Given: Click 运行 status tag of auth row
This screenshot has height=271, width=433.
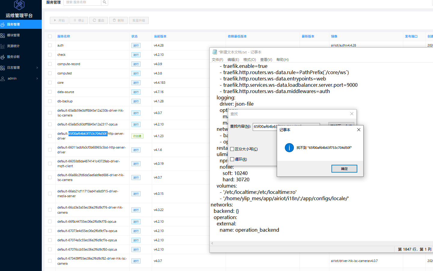Looking at the screenshot, I should pyautogui.click(x=136, y=45).
